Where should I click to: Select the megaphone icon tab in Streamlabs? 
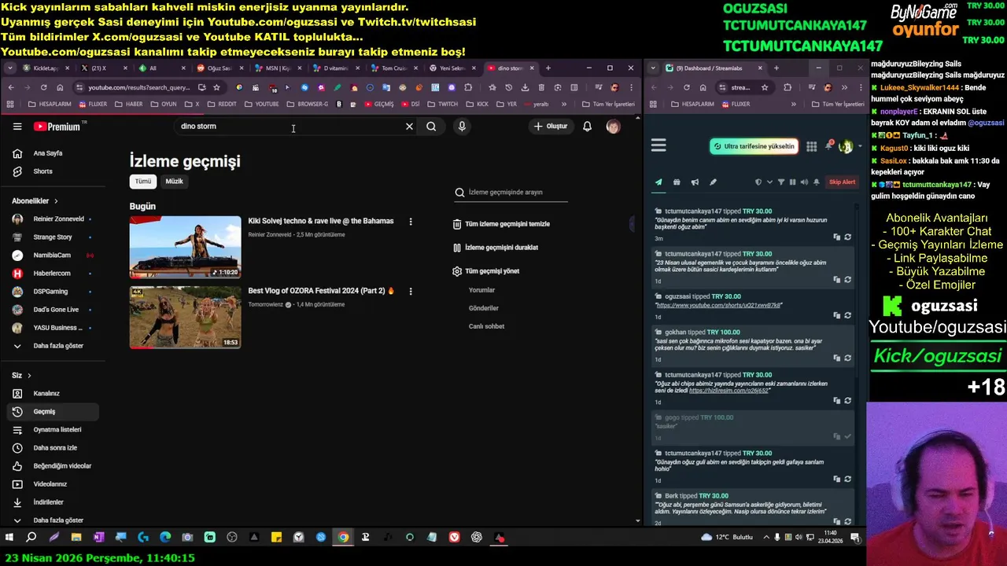[695, 182]
